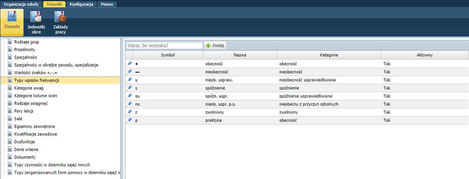The height and width of the screenshot is (179, 469).
Task: Open Wartości znaków +,-,= dictionary
Action: pyautogui.click(x=36, y=73)
